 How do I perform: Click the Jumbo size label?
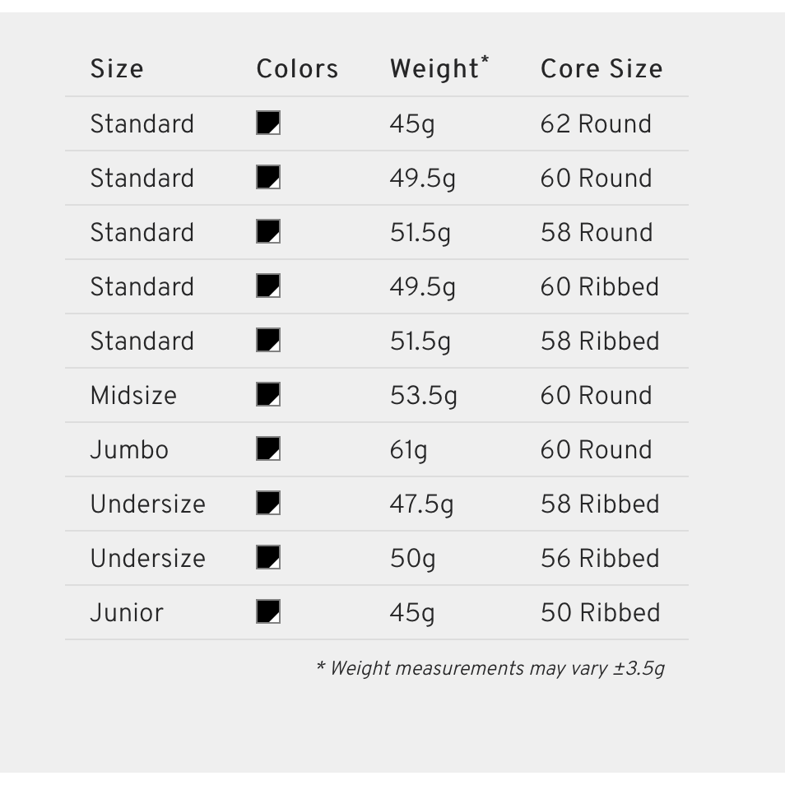point(129,450)
